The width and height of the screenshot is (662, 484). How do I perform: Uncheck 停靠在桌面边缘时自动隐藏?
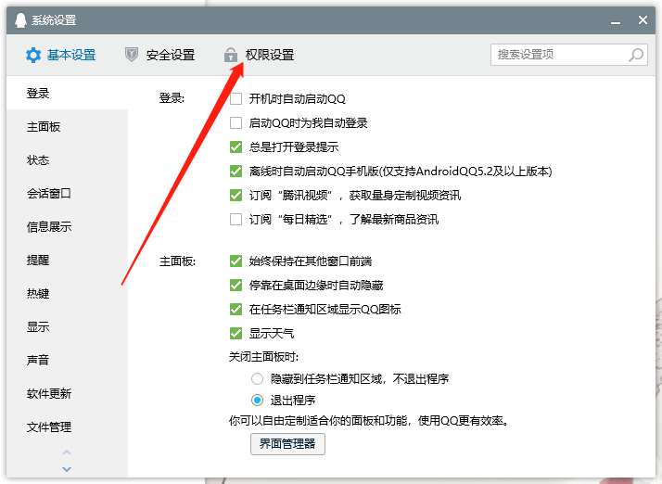point(236,285)
